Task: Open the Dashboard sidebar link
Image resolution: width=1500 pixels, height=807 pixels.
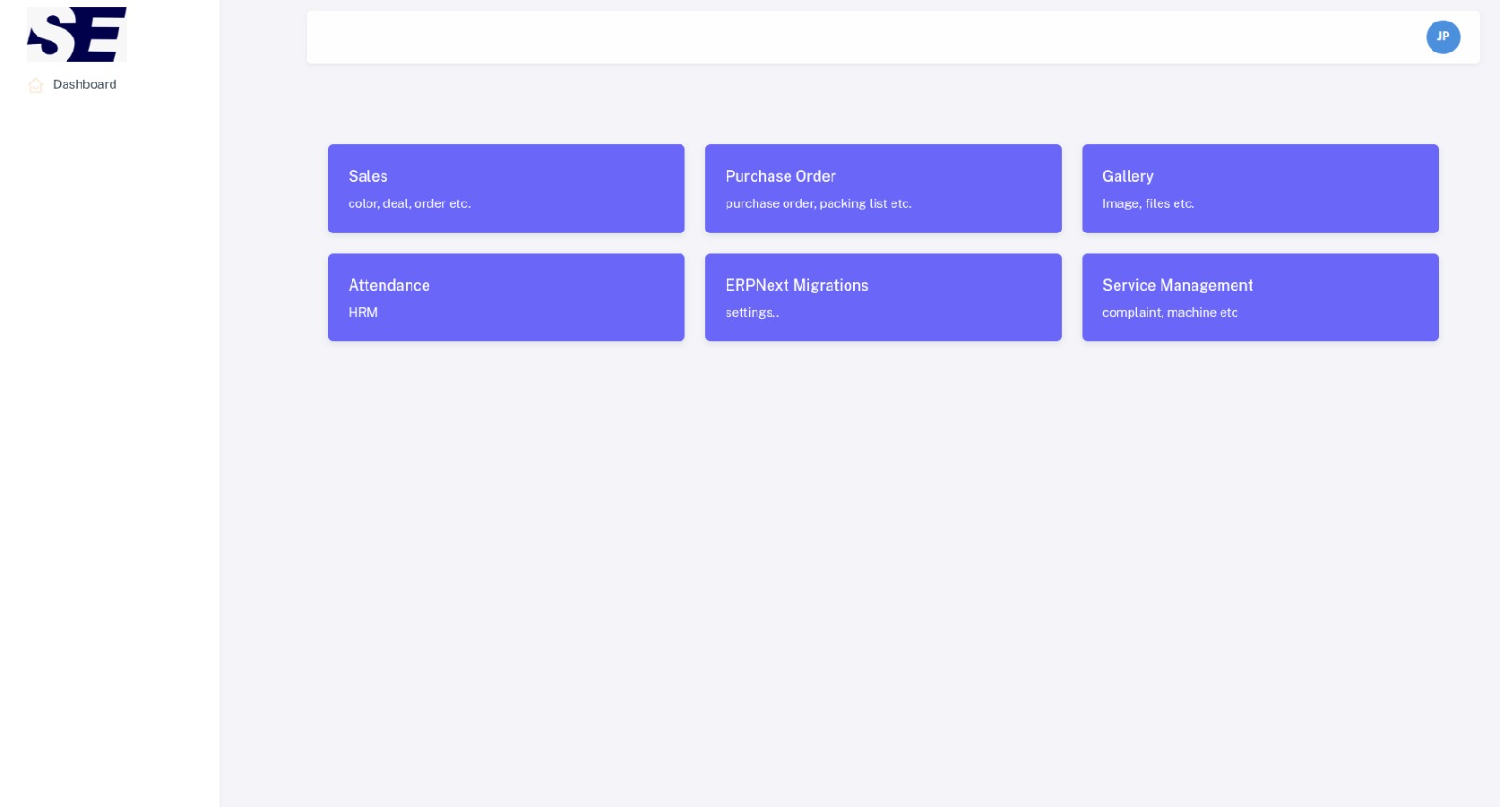Action: (x=84, y=84)
